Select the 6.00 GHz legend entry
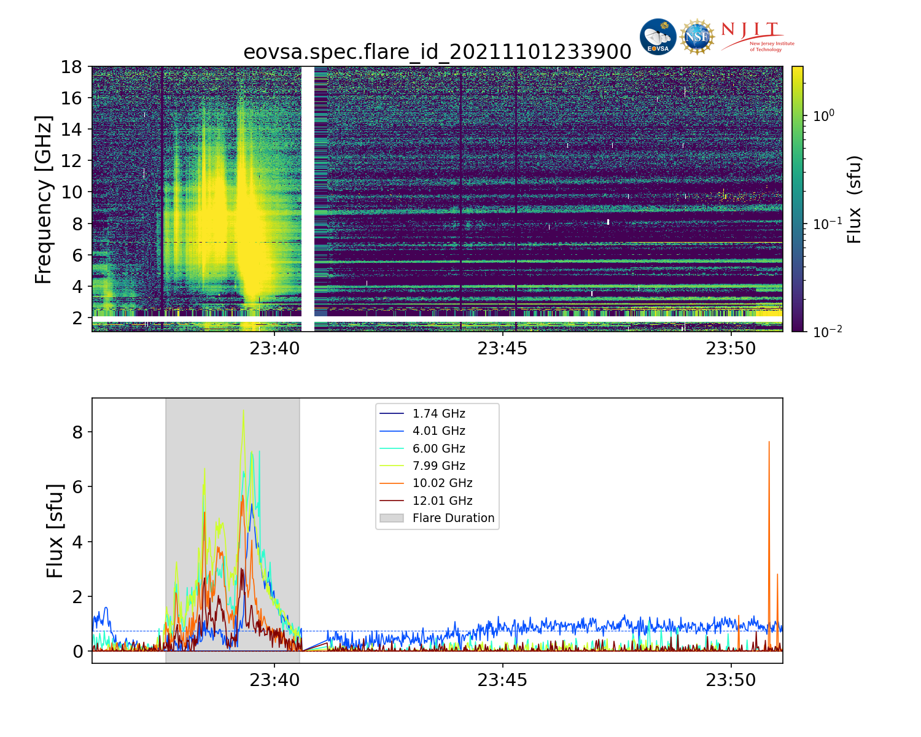 point(438,449)
